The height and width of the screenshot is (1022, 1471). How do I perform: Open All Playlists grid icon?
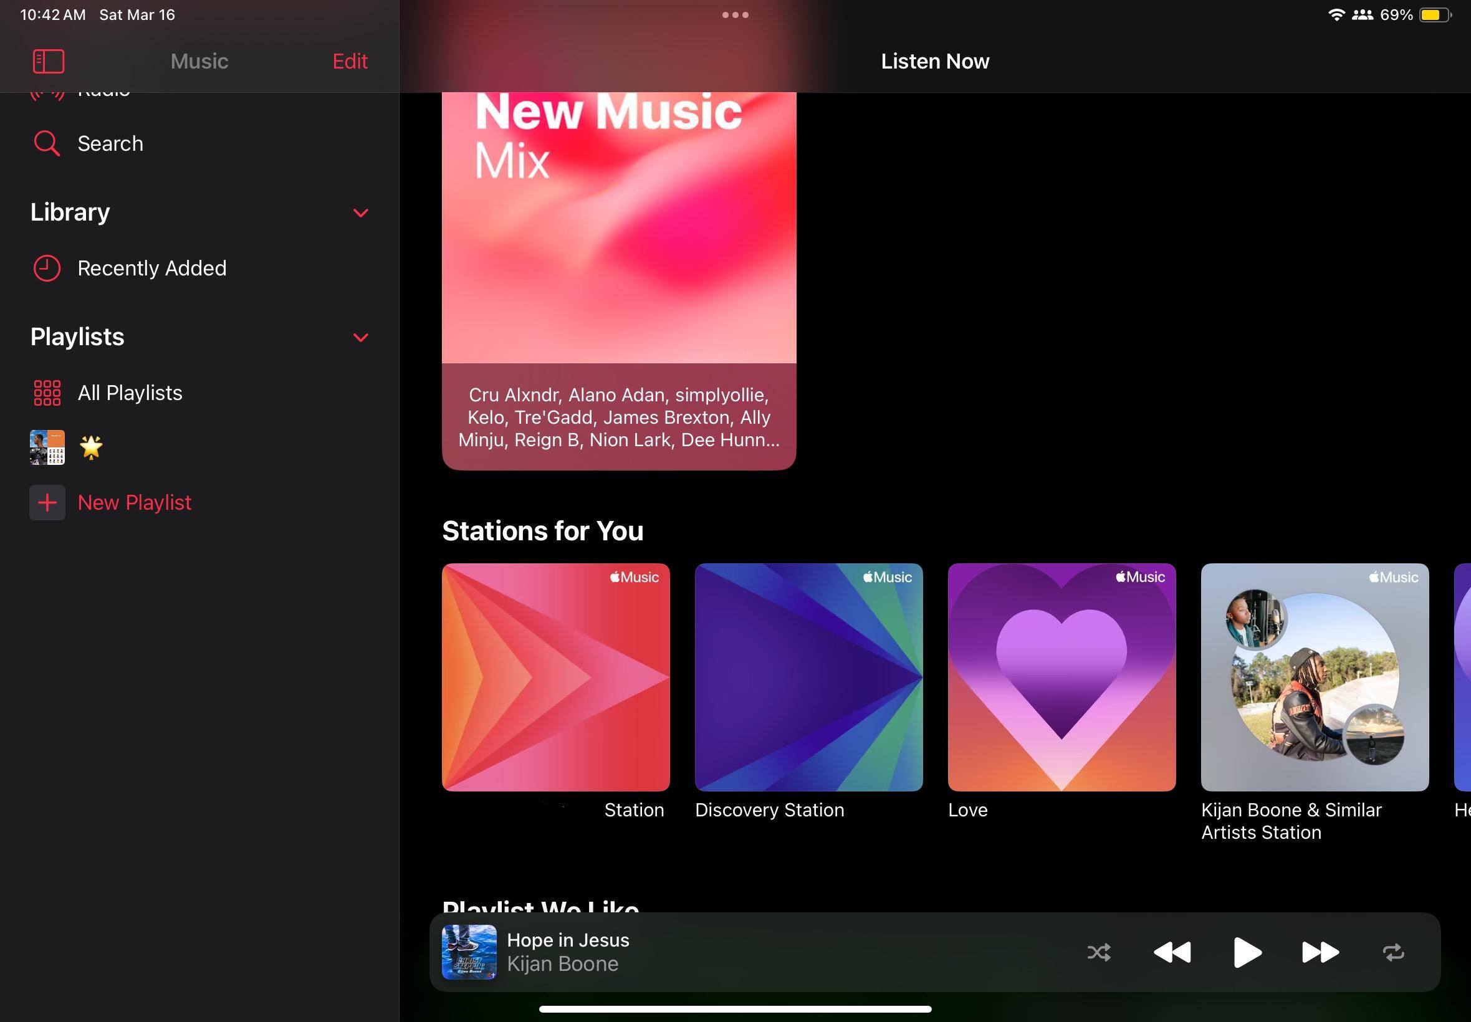47,393
